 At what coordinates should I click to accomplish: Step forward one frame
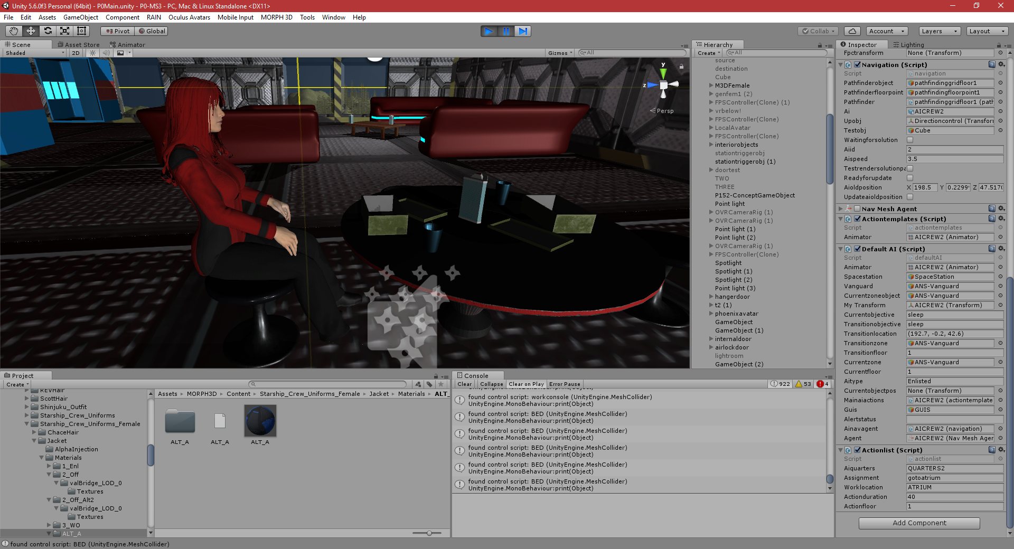[523, 31]
